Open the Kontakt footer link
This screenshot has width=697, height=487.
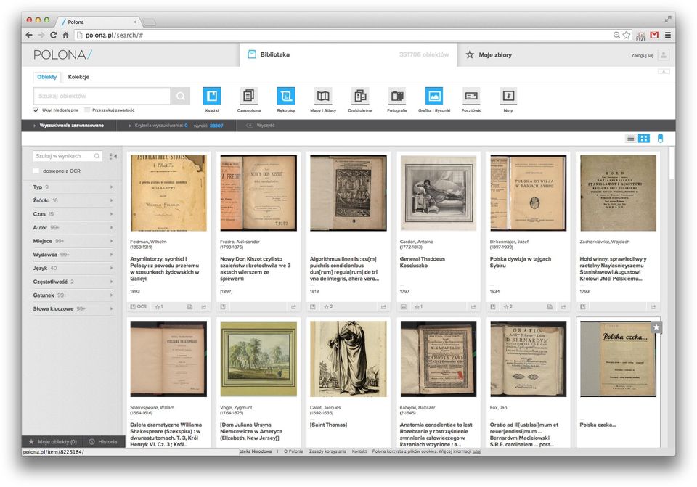pos(359,451)
